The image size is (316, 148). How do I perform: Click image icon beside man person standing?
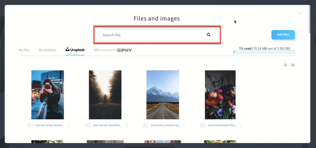click(88, 125)
